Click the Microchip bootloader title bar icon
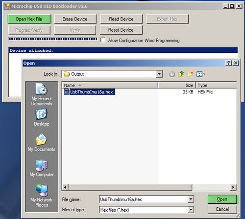This screenshot has width=245, height=219. point(7,6)
